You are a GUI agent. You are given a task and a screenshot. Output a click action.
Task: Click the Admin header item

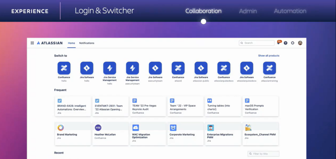[248, 11]
